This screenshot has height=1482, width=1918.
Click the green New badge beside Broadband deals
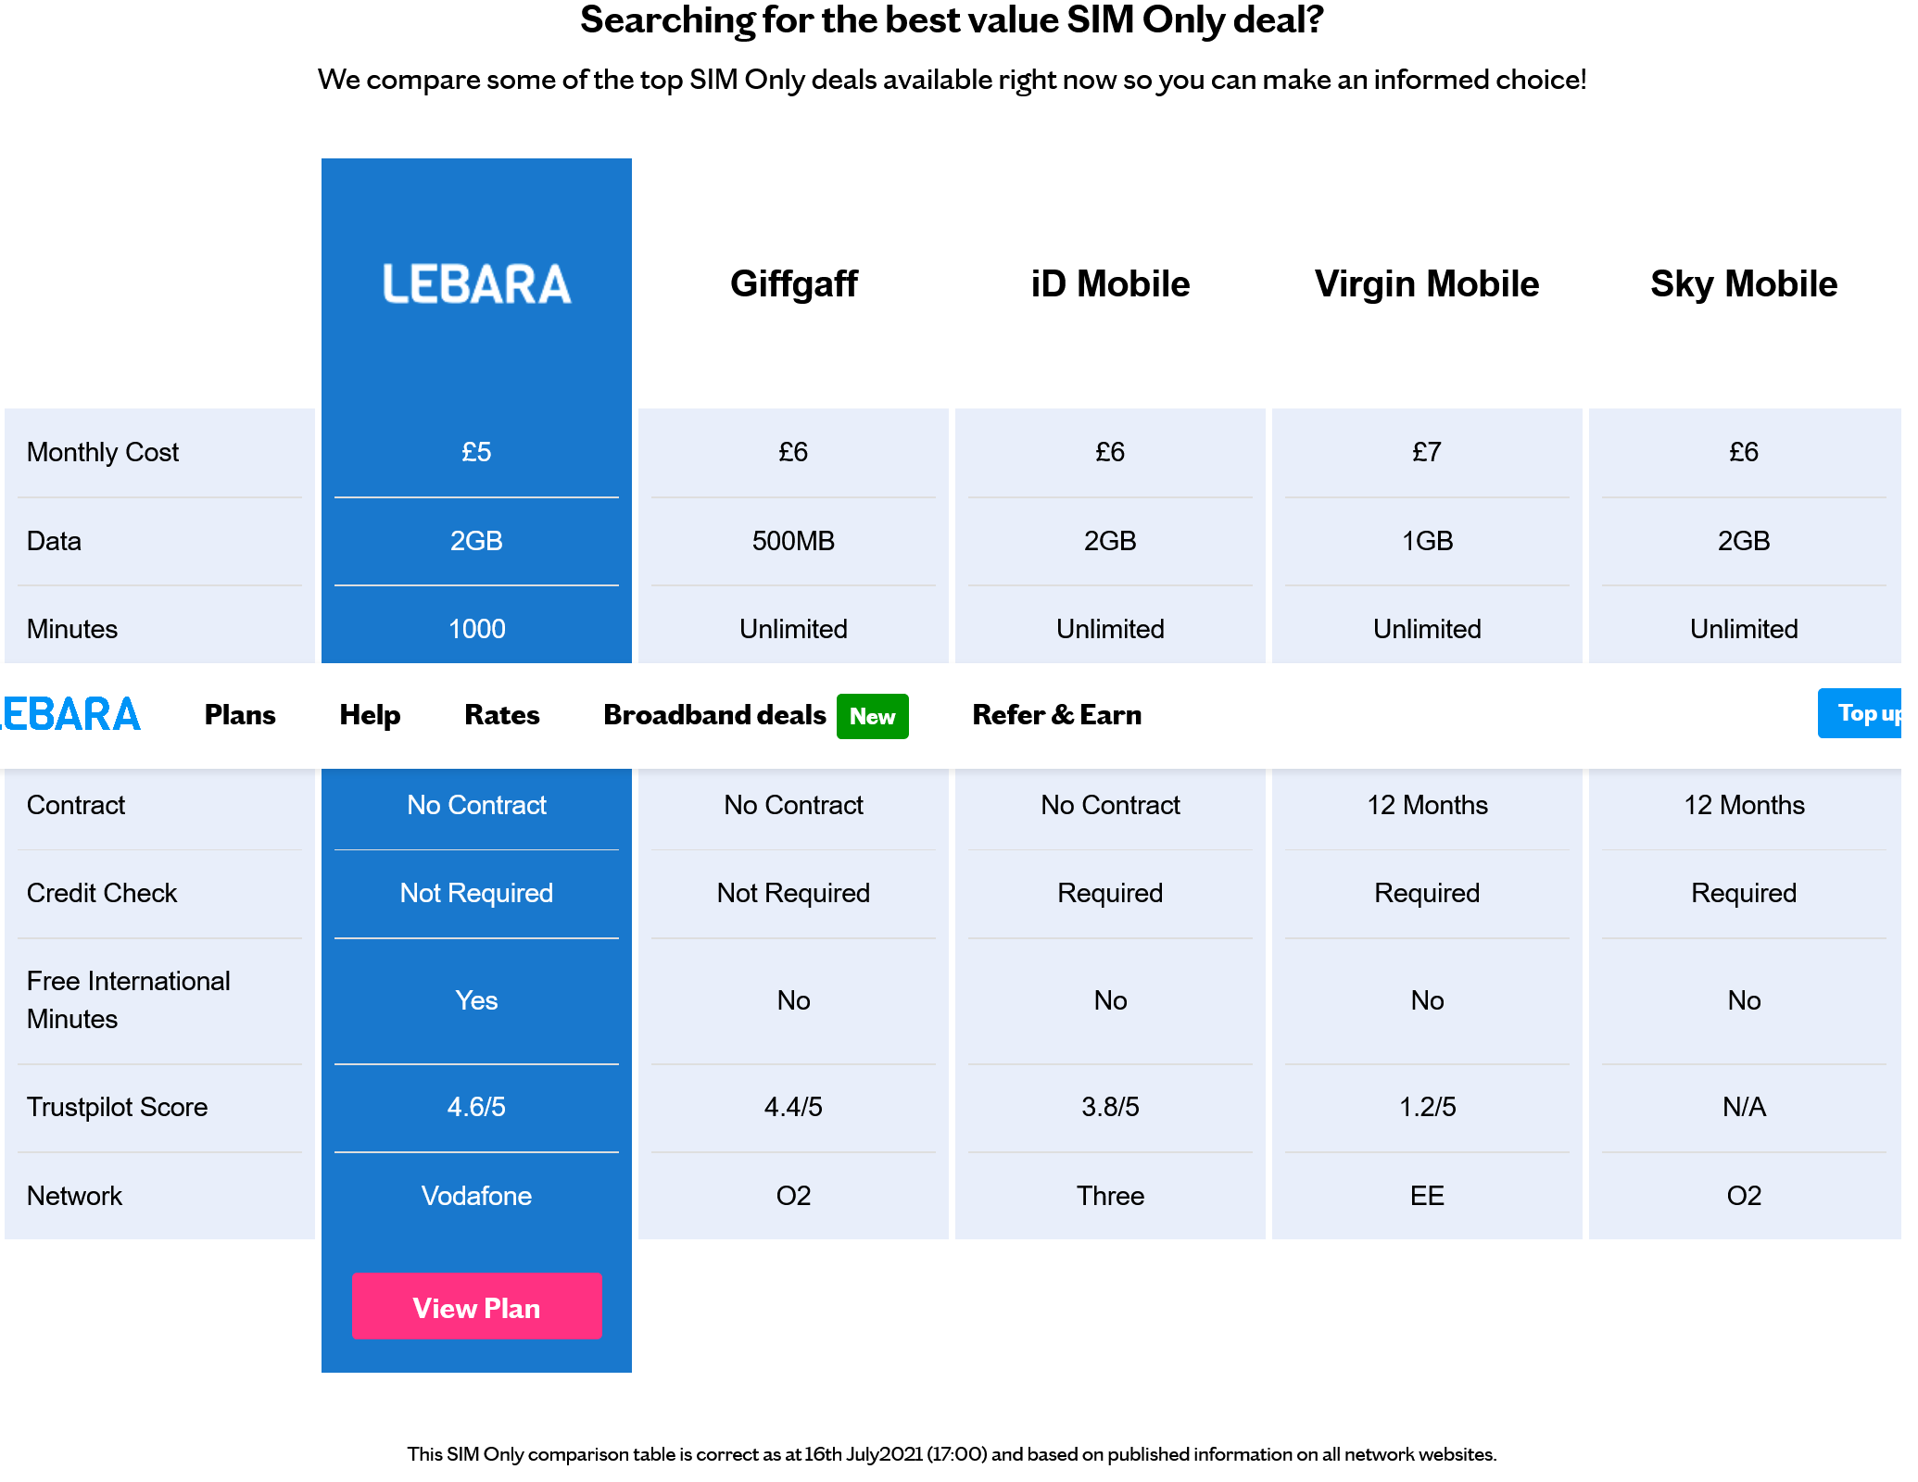[872, 716]
